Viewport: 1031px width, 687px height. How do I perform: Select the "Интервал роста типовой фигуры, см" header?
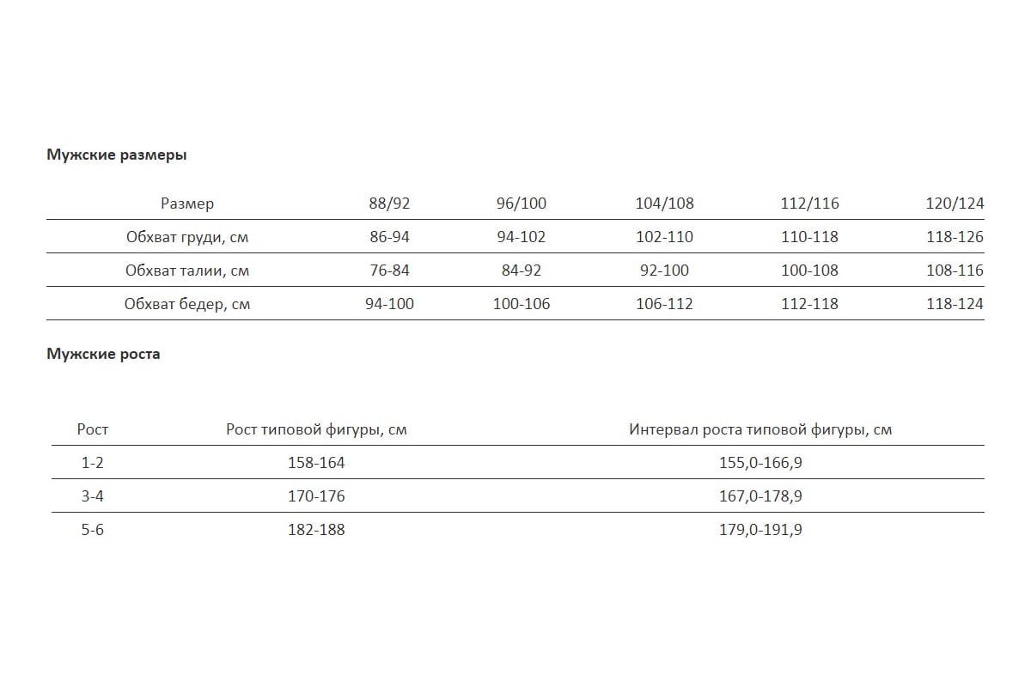[x=760, y=429]
